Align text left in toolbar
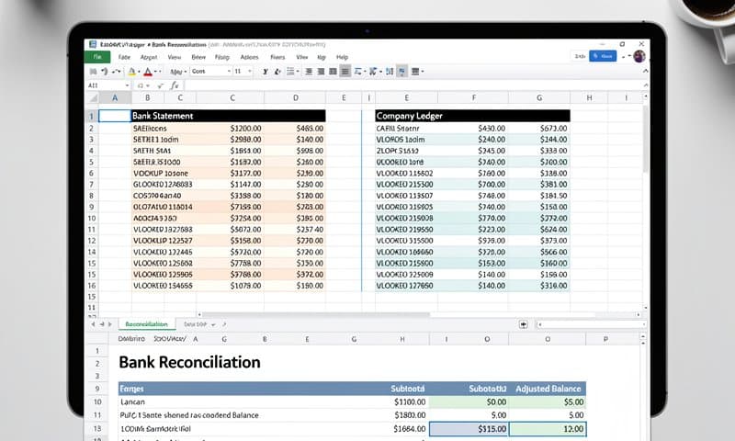Screen dimensions: 735x441 pyautogui.click(x=309, y=72)
